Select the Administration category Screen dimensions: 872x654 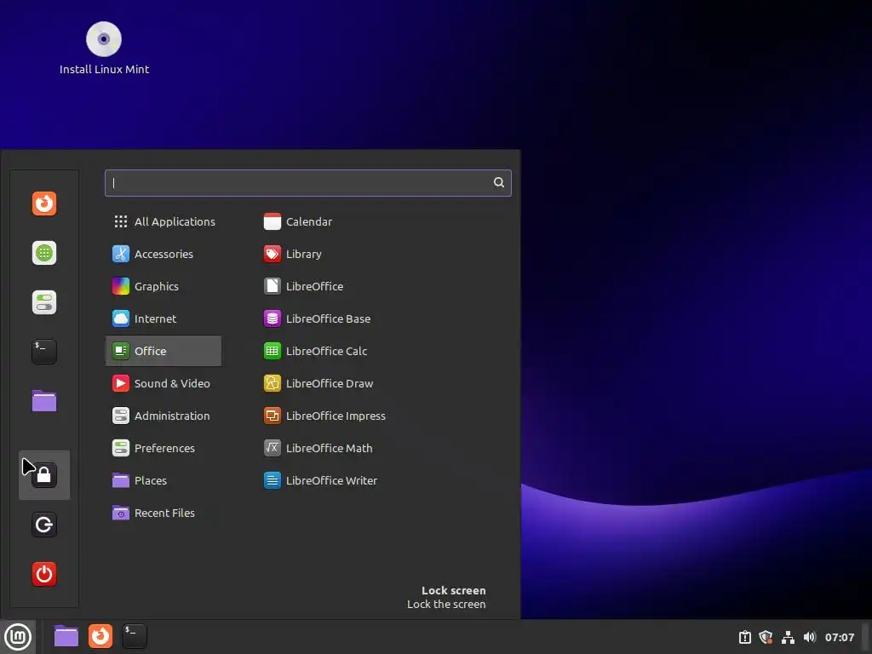coord(163,416)
